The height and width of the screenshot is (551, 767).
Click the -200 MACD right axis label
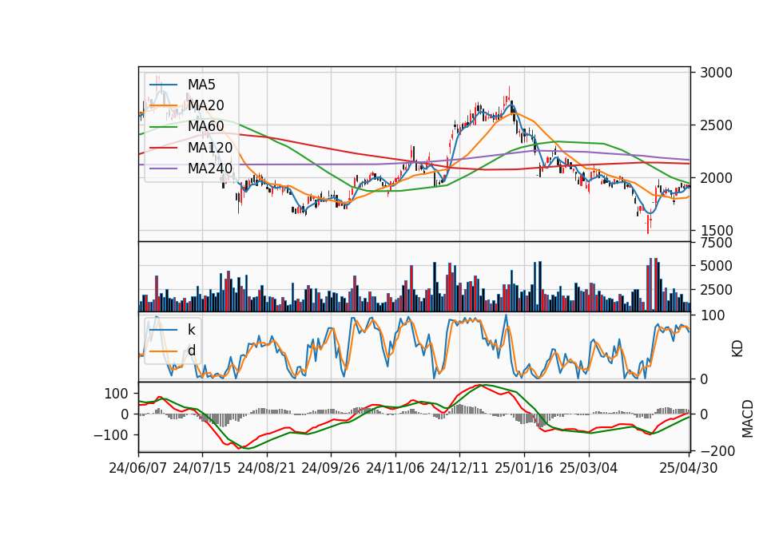coord(716,451)
